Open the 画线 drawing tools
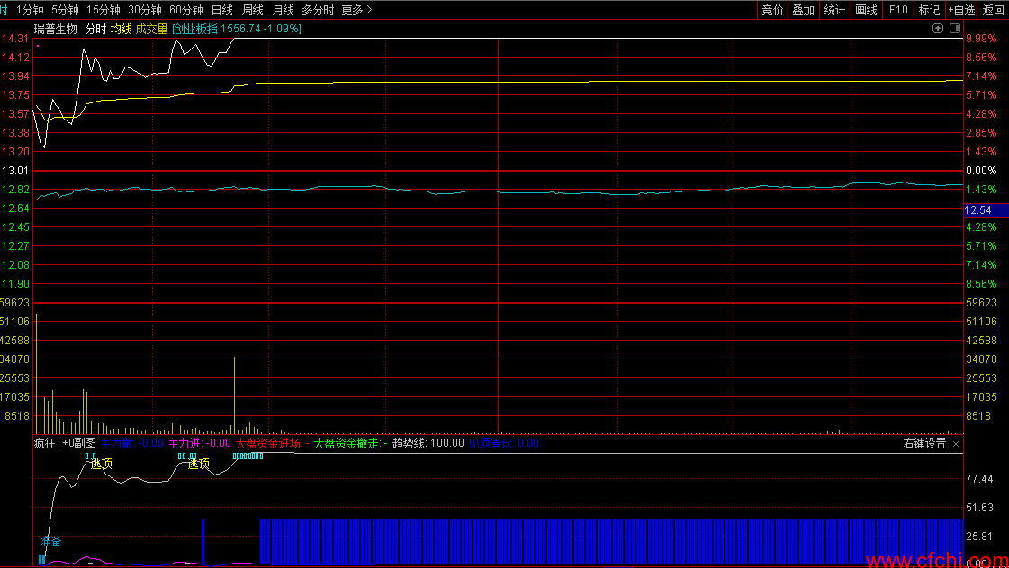 [x=866, y=10]
